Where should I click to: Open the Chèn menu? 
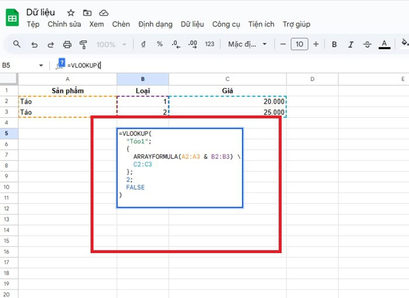(121, 24)
